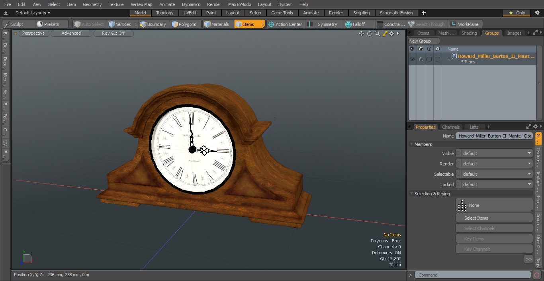544x281 pixels.
Task: Click the Name input field in Properties
Action: click(494, 136)
